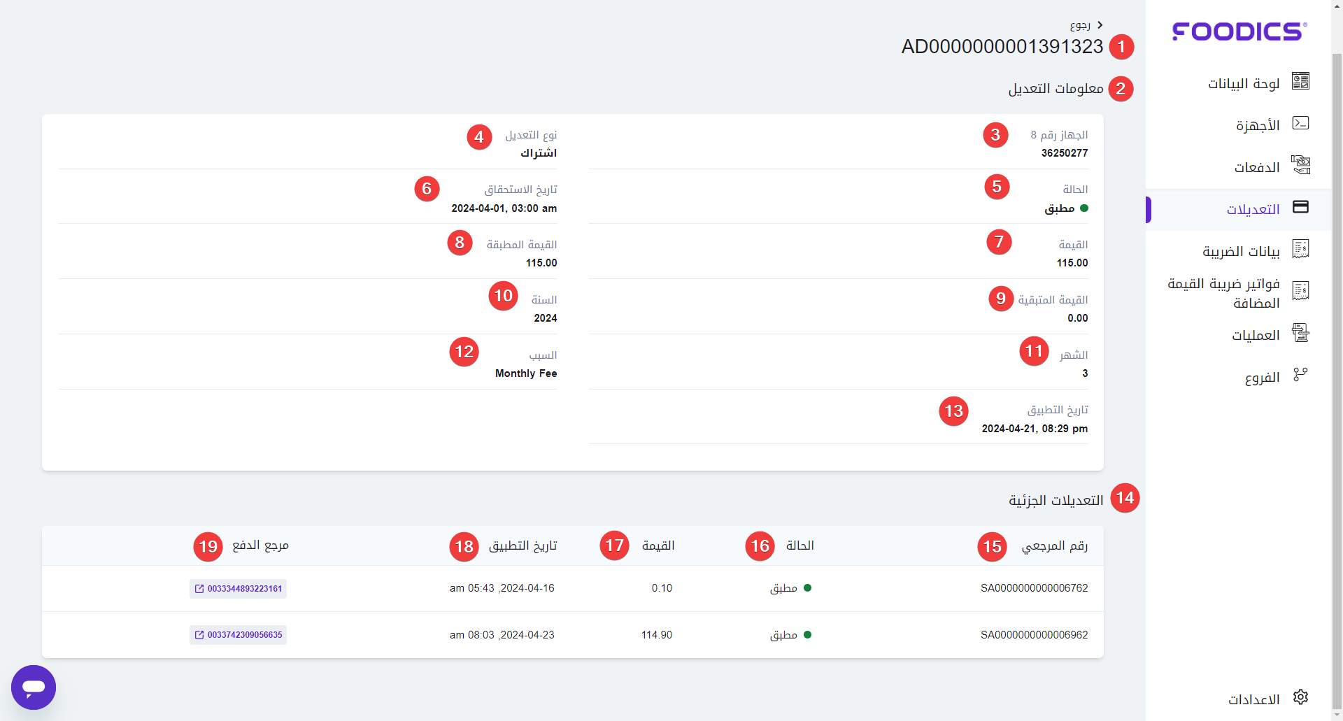Image resolution: width=1343 pixels, height=721 pixels.
Task: Open the dashboard icon (لوحة البيانات)
Action: pyautogui.click(x=1300, y=81)
